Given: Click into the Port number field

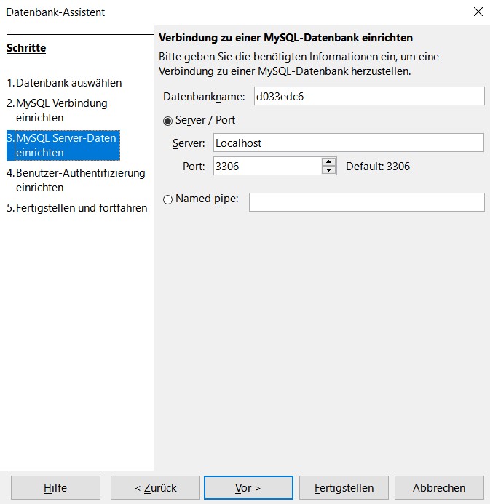Looking at the screenshot, I should coord(266,166).
